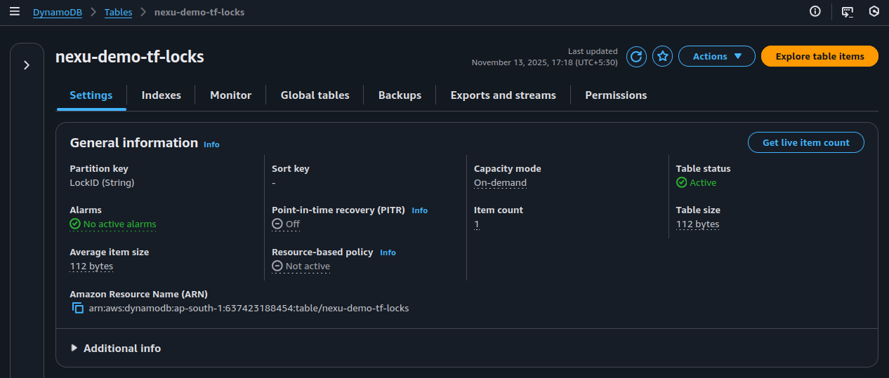Click the hexagon settings icon top right

(x=874, y=11)
